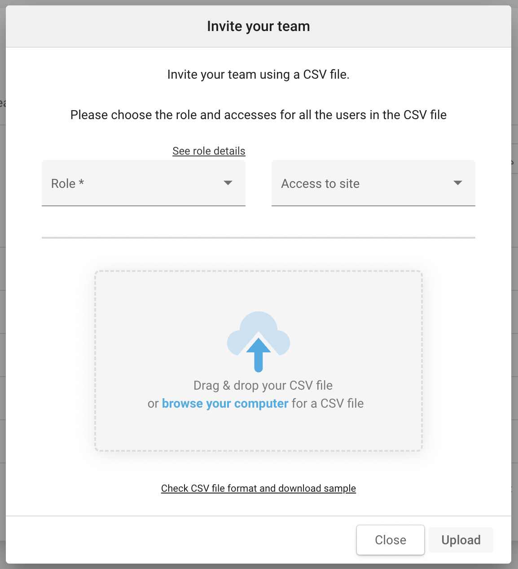This screenshot has width=518, height=569.
Task: Click the 'for a CSV file' text
Action: (328, 404)
